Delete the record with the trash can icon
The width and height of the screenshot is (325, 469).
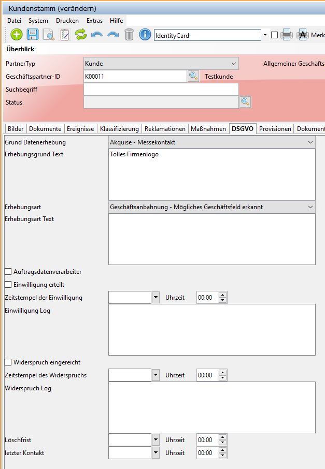point(129,35)
